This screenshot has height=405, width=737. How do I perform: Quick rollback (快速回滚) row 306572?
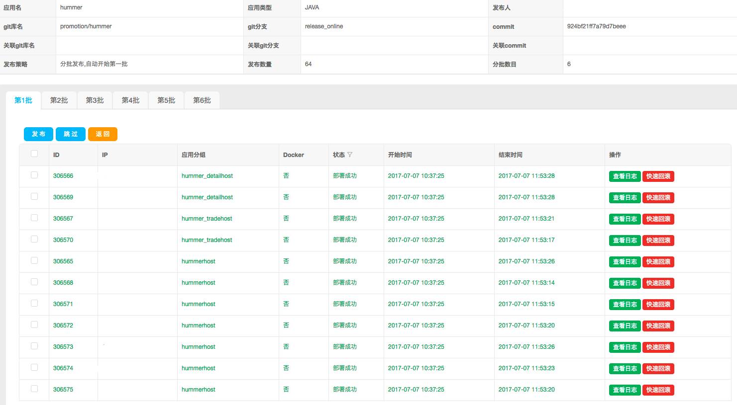(x=658, y=326)
